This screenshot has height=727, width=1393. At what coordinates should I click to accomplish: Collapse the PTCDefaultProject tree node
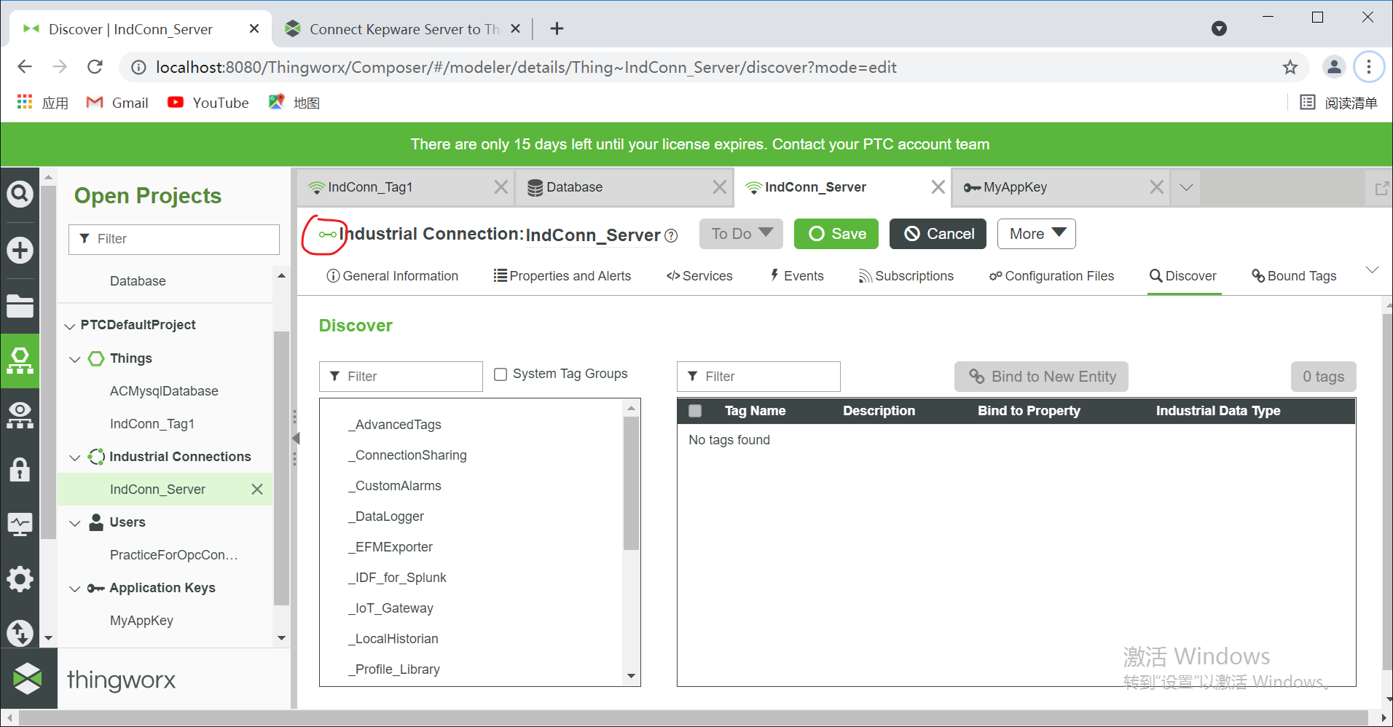pos(70,326)
